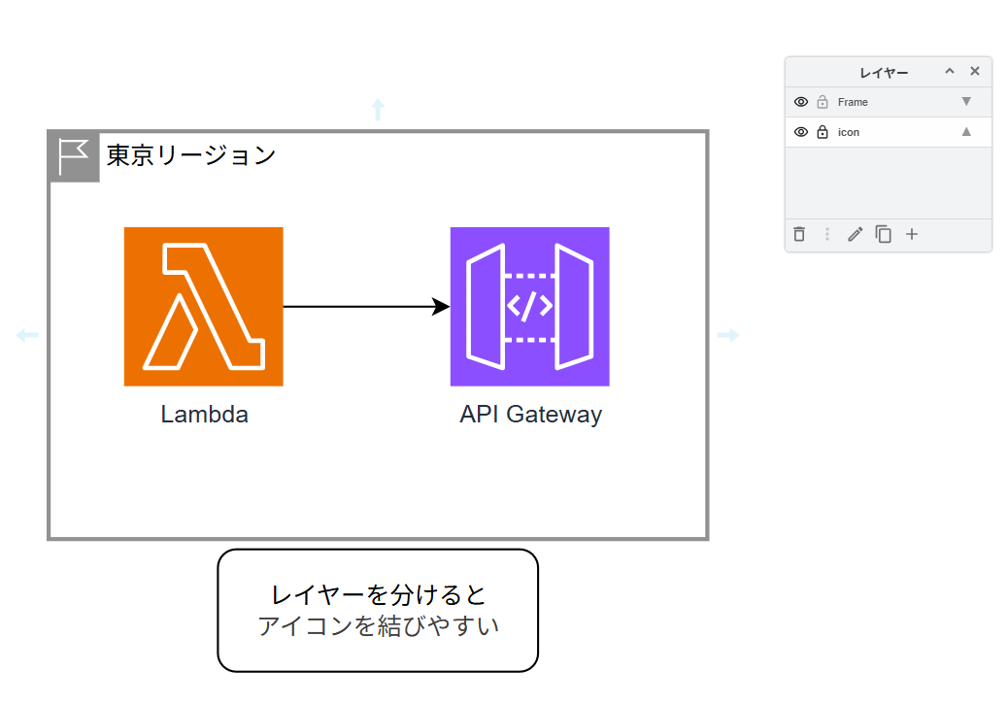
Task: Hide the Frame layer via eye icon
Action: click(x=801, y=102)
